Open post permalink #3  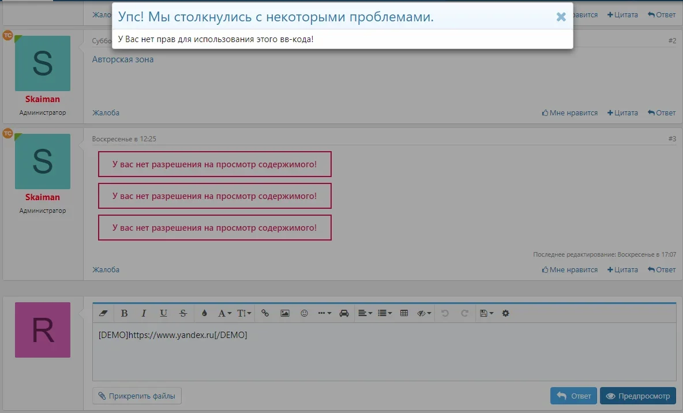[x=672, y=139]
